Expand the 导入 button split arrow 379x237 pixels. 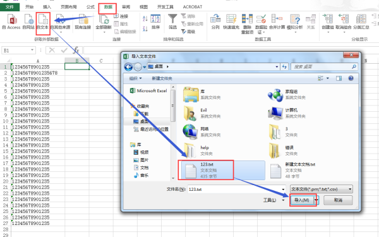tap(316, 200)
